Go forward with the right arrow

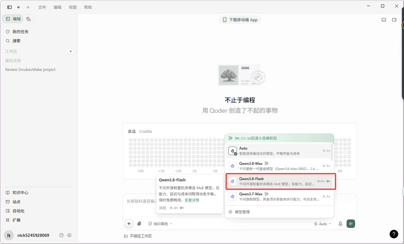[x=28, y=7]
